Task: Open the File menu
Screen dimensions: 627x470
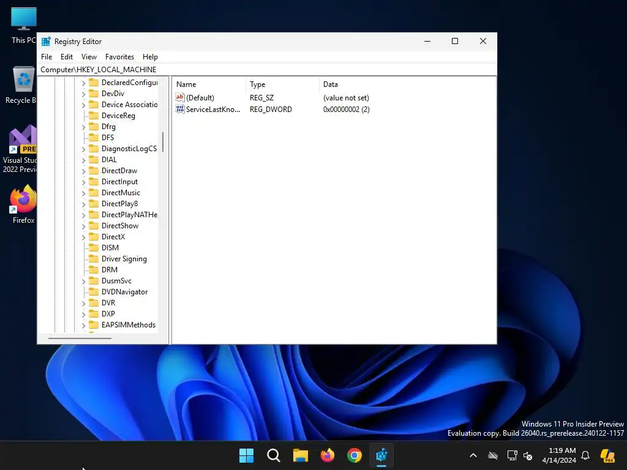Action: coord(47,57)
